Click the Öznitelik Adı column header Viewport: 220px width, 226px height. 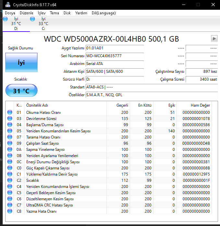(66, 105)
